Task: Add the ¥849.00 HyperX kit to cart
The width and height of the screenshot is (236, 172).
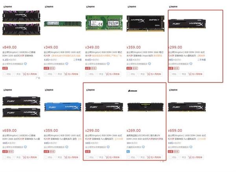Action: click(x=30, y=74)
